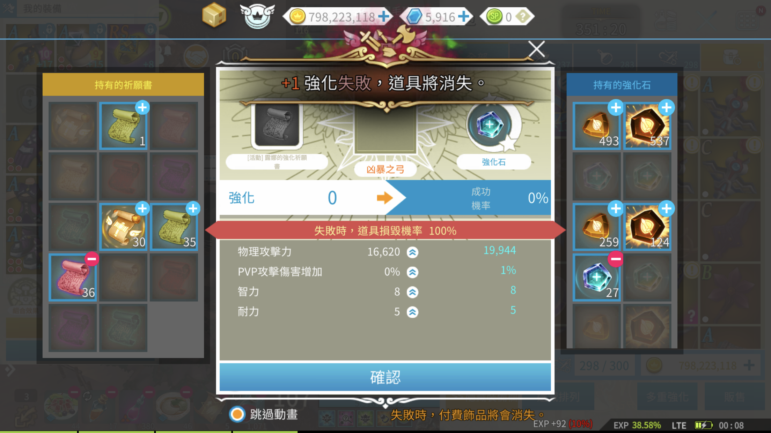Viewport: 771px width, 433px height.
Task: Close the enhancement dialog with X
Action: 536,49
